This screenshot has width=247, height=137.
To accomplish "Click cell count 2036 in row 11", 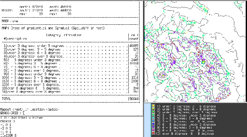I will pos(135,81).
